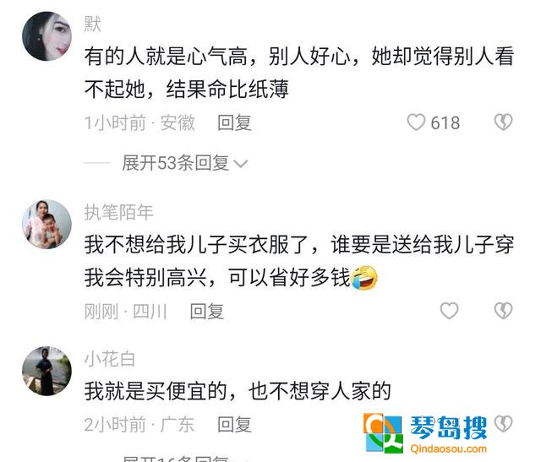This screenshot has height=462, width=541.
Task: Dislike the comment by 默 with broken heart
Action: coord(504,122)
